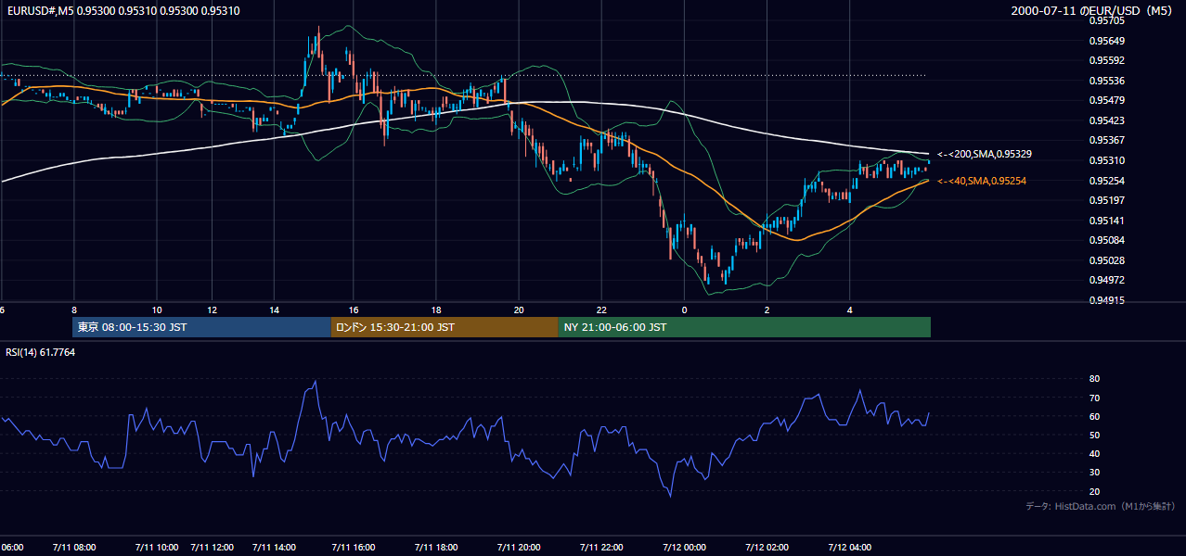Click the 0.95705 price axis value
This screenshot has width=1186, height=556.
tap(1107, 20)
